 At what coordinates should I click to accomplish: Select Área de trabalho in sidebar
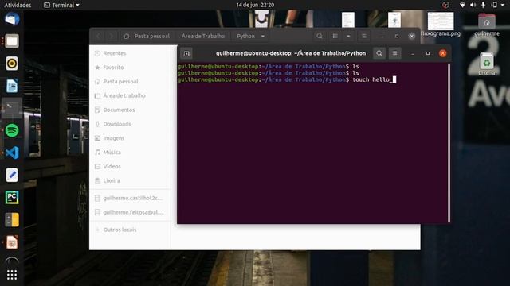pyautogui.click(x=130, y=95)
